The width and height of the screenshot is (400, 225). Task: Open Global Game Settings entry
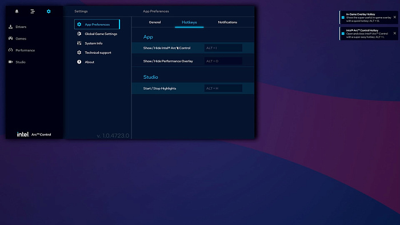click(101, 34)
